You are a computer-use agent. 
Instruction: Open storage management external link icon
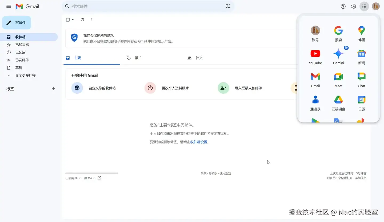(99, 178)
